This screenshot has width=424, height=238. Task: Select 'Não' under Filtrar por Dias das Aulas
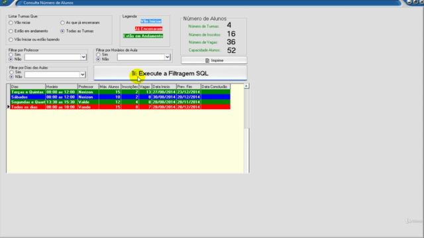click(11, 77)
